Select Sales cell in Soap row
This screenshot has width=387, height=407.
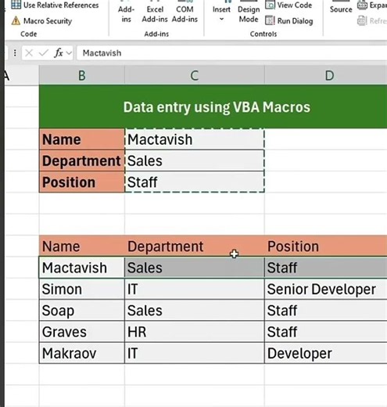pos(195,311)
